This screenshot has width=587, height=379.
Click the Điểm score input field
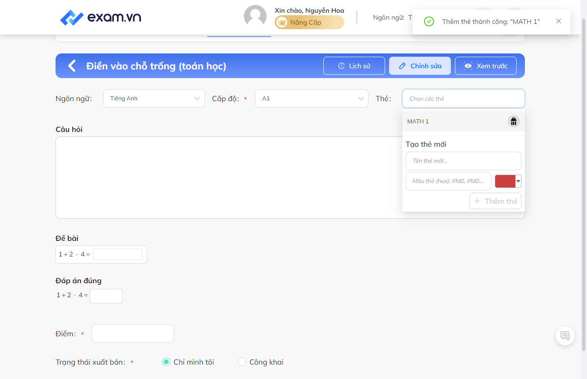133,333
